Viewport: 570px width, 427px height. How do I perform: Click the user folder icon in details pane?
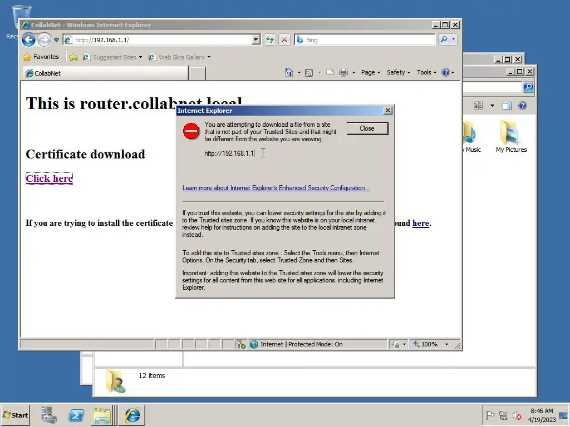pos(116,381)
